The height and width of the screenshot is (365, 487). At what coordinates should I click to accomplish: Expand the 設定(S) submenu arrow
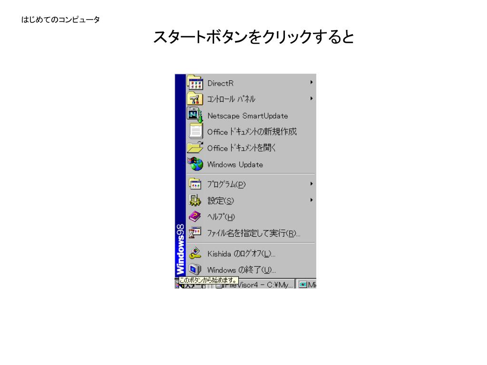[x=311, y=200]
